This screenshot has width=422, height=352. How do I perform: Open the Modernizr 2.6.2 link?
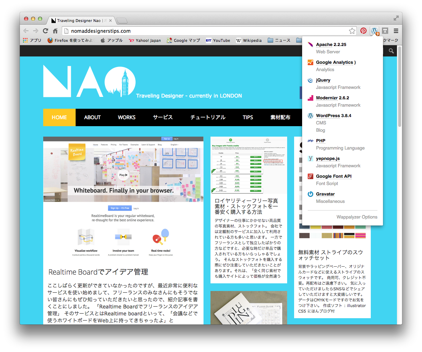[332, 98]
